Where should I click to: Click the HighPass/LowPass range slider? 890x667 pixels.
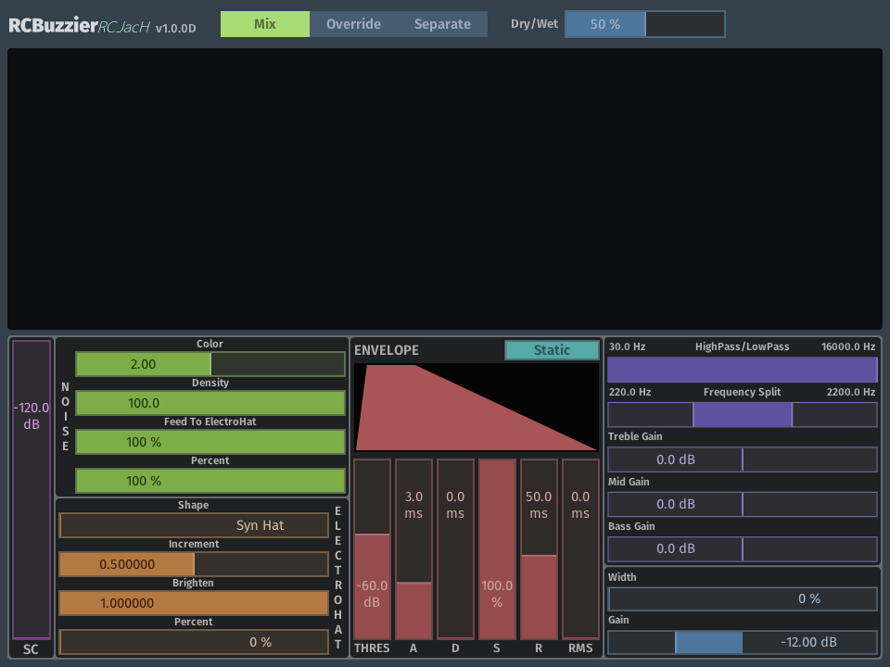point(743,370)
